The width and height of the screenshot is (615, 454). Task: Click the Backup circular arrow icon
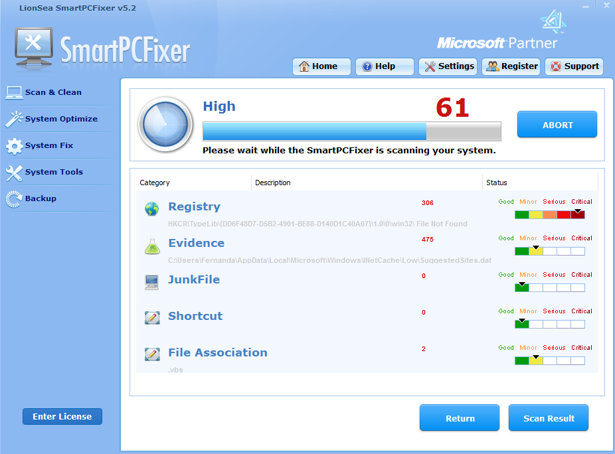pyautogui.click(x=14, y=199)
